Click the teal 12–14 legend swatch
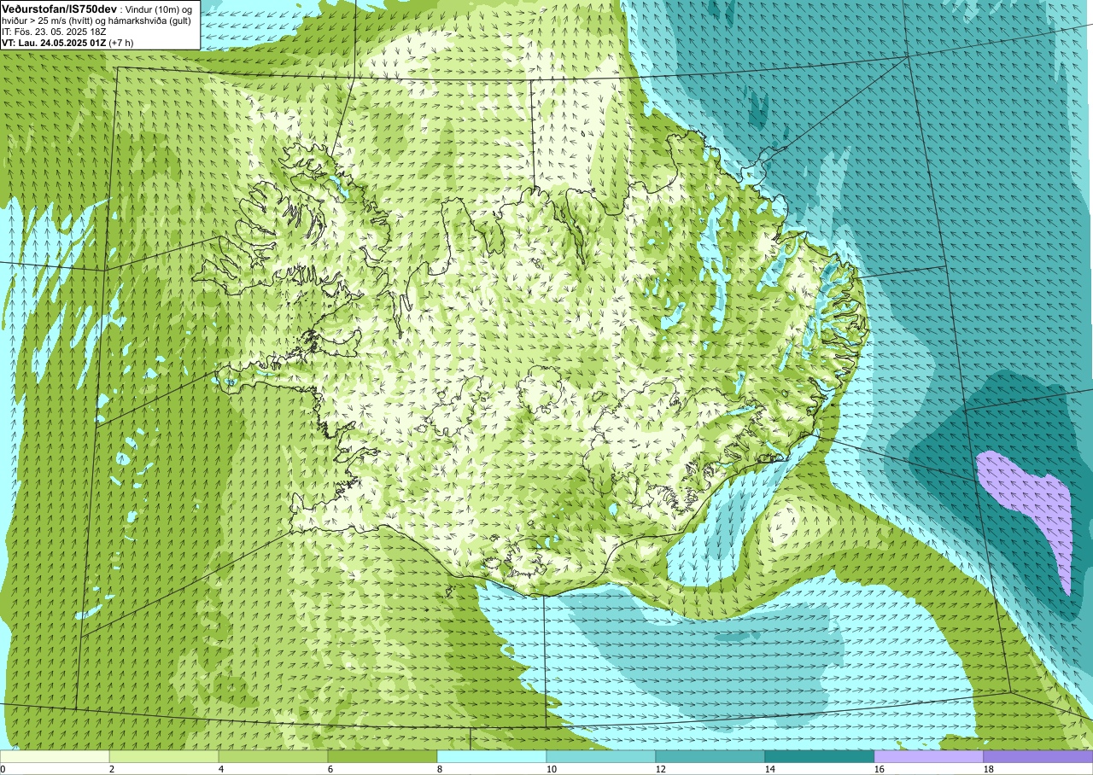Image resolution: width=1093 pixels, height=775 pixels. (x=710, y=756)
